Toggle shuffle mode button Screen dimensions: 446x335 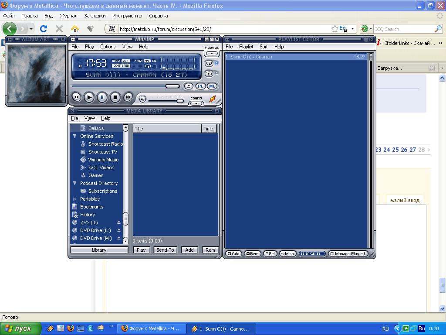209,74
